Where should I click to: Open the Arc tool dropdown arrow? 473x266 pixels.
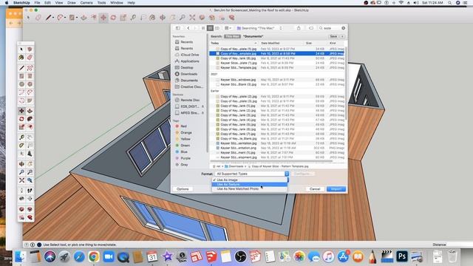65,18
